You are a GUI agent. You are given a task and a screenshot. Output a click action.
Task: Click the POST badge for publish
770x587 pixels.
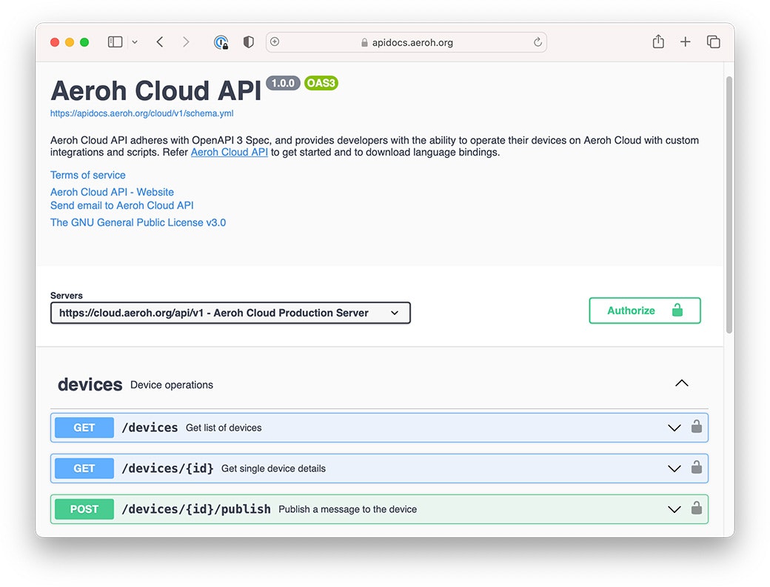(x=84, y=509)
